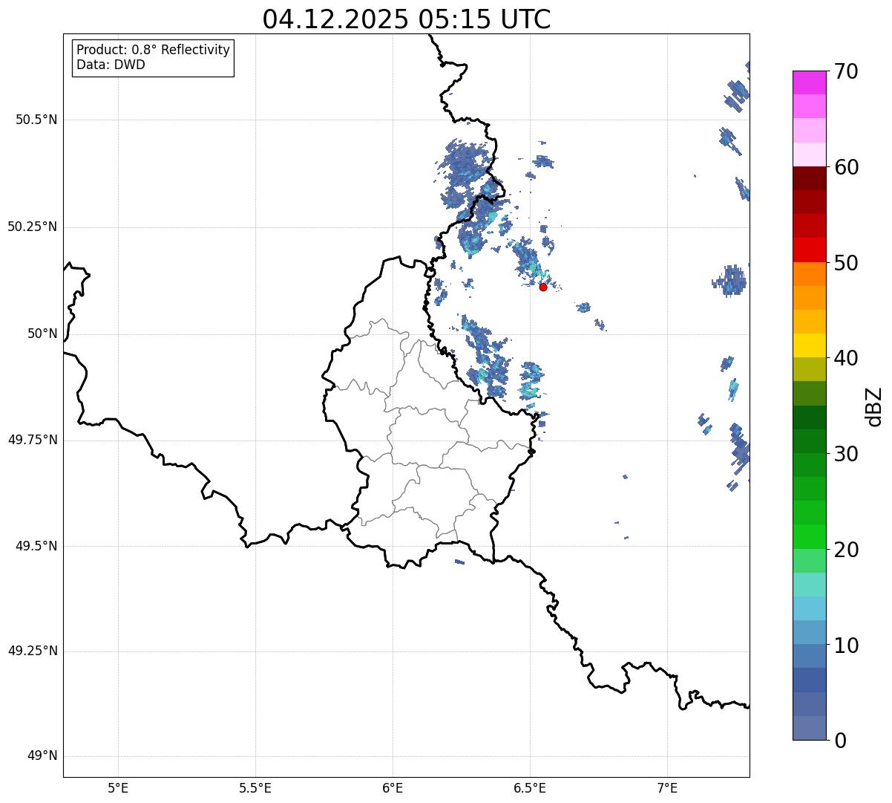Click the 49.75°N latitude label
The height and width of the screenshot is (803, 892).
[x=33, y=440]
